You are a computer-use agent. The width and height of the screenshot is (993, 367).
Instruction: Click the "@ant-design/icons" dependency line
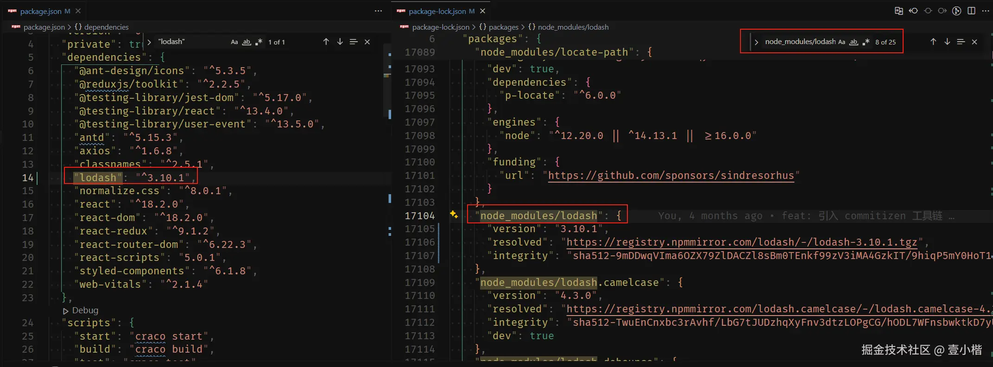coord(165,71)
